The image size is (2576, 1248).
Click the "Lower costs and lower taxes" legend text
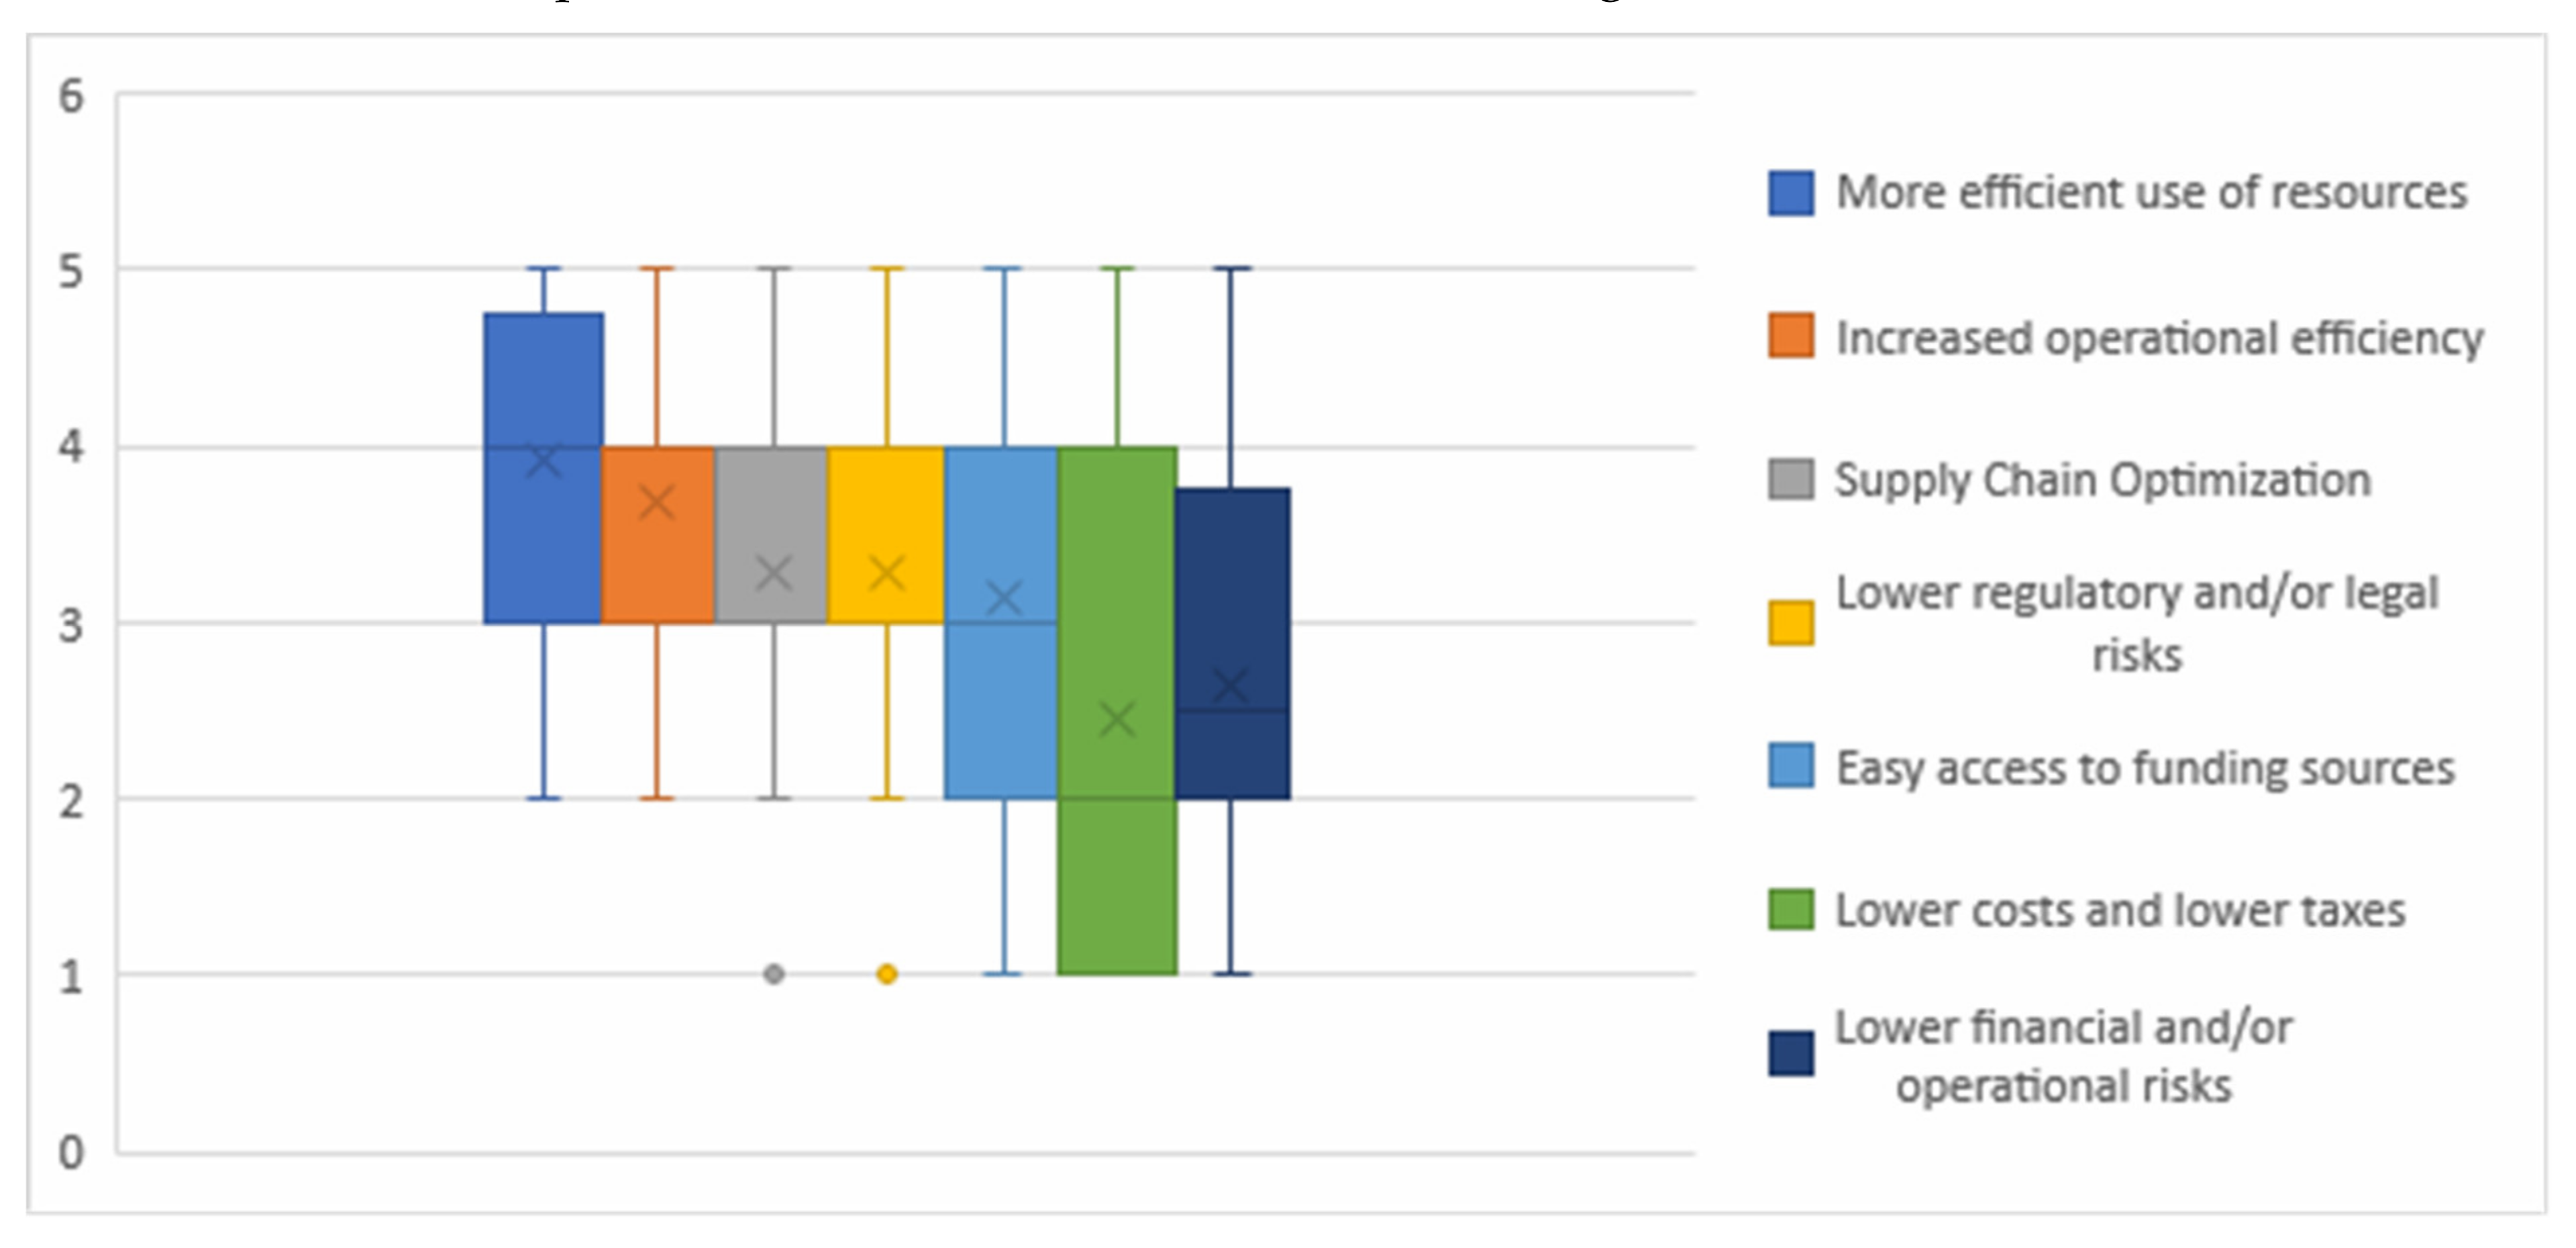coord(2120,911)
